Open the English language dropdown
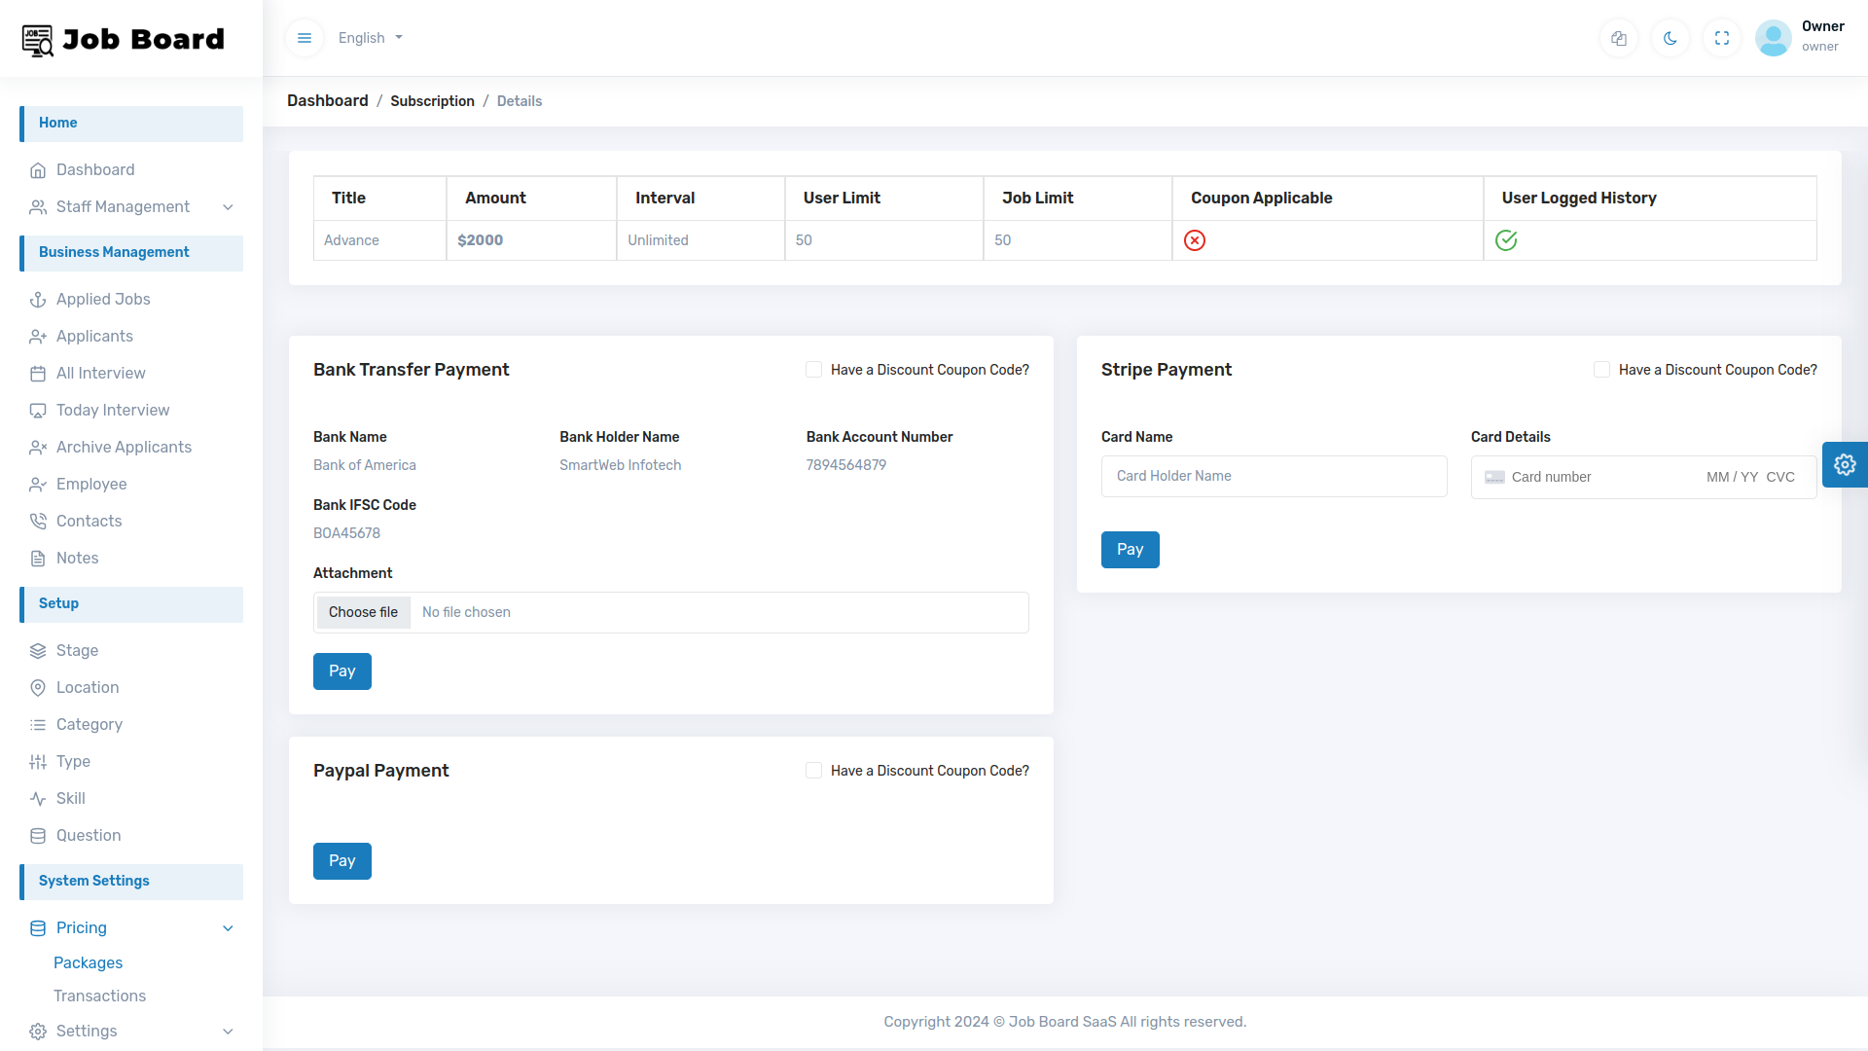 [369, 38]
